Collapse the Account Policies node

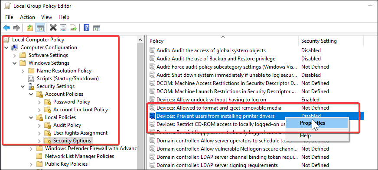[x=31, y=94]
